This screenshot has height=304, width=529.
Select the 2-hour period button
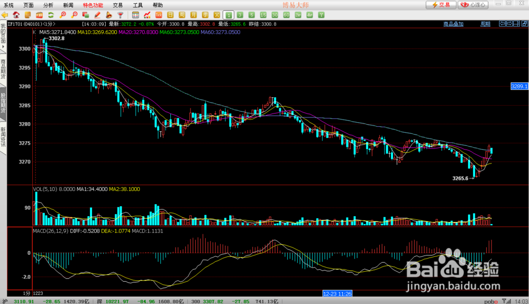(x=298, y=15)
